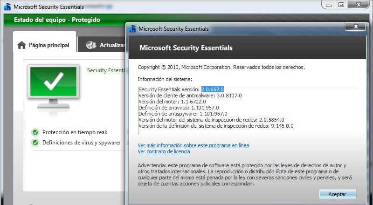Close the about dialog with the X button
Viewport: 373px width, 205px height.
tap(355, 27)
